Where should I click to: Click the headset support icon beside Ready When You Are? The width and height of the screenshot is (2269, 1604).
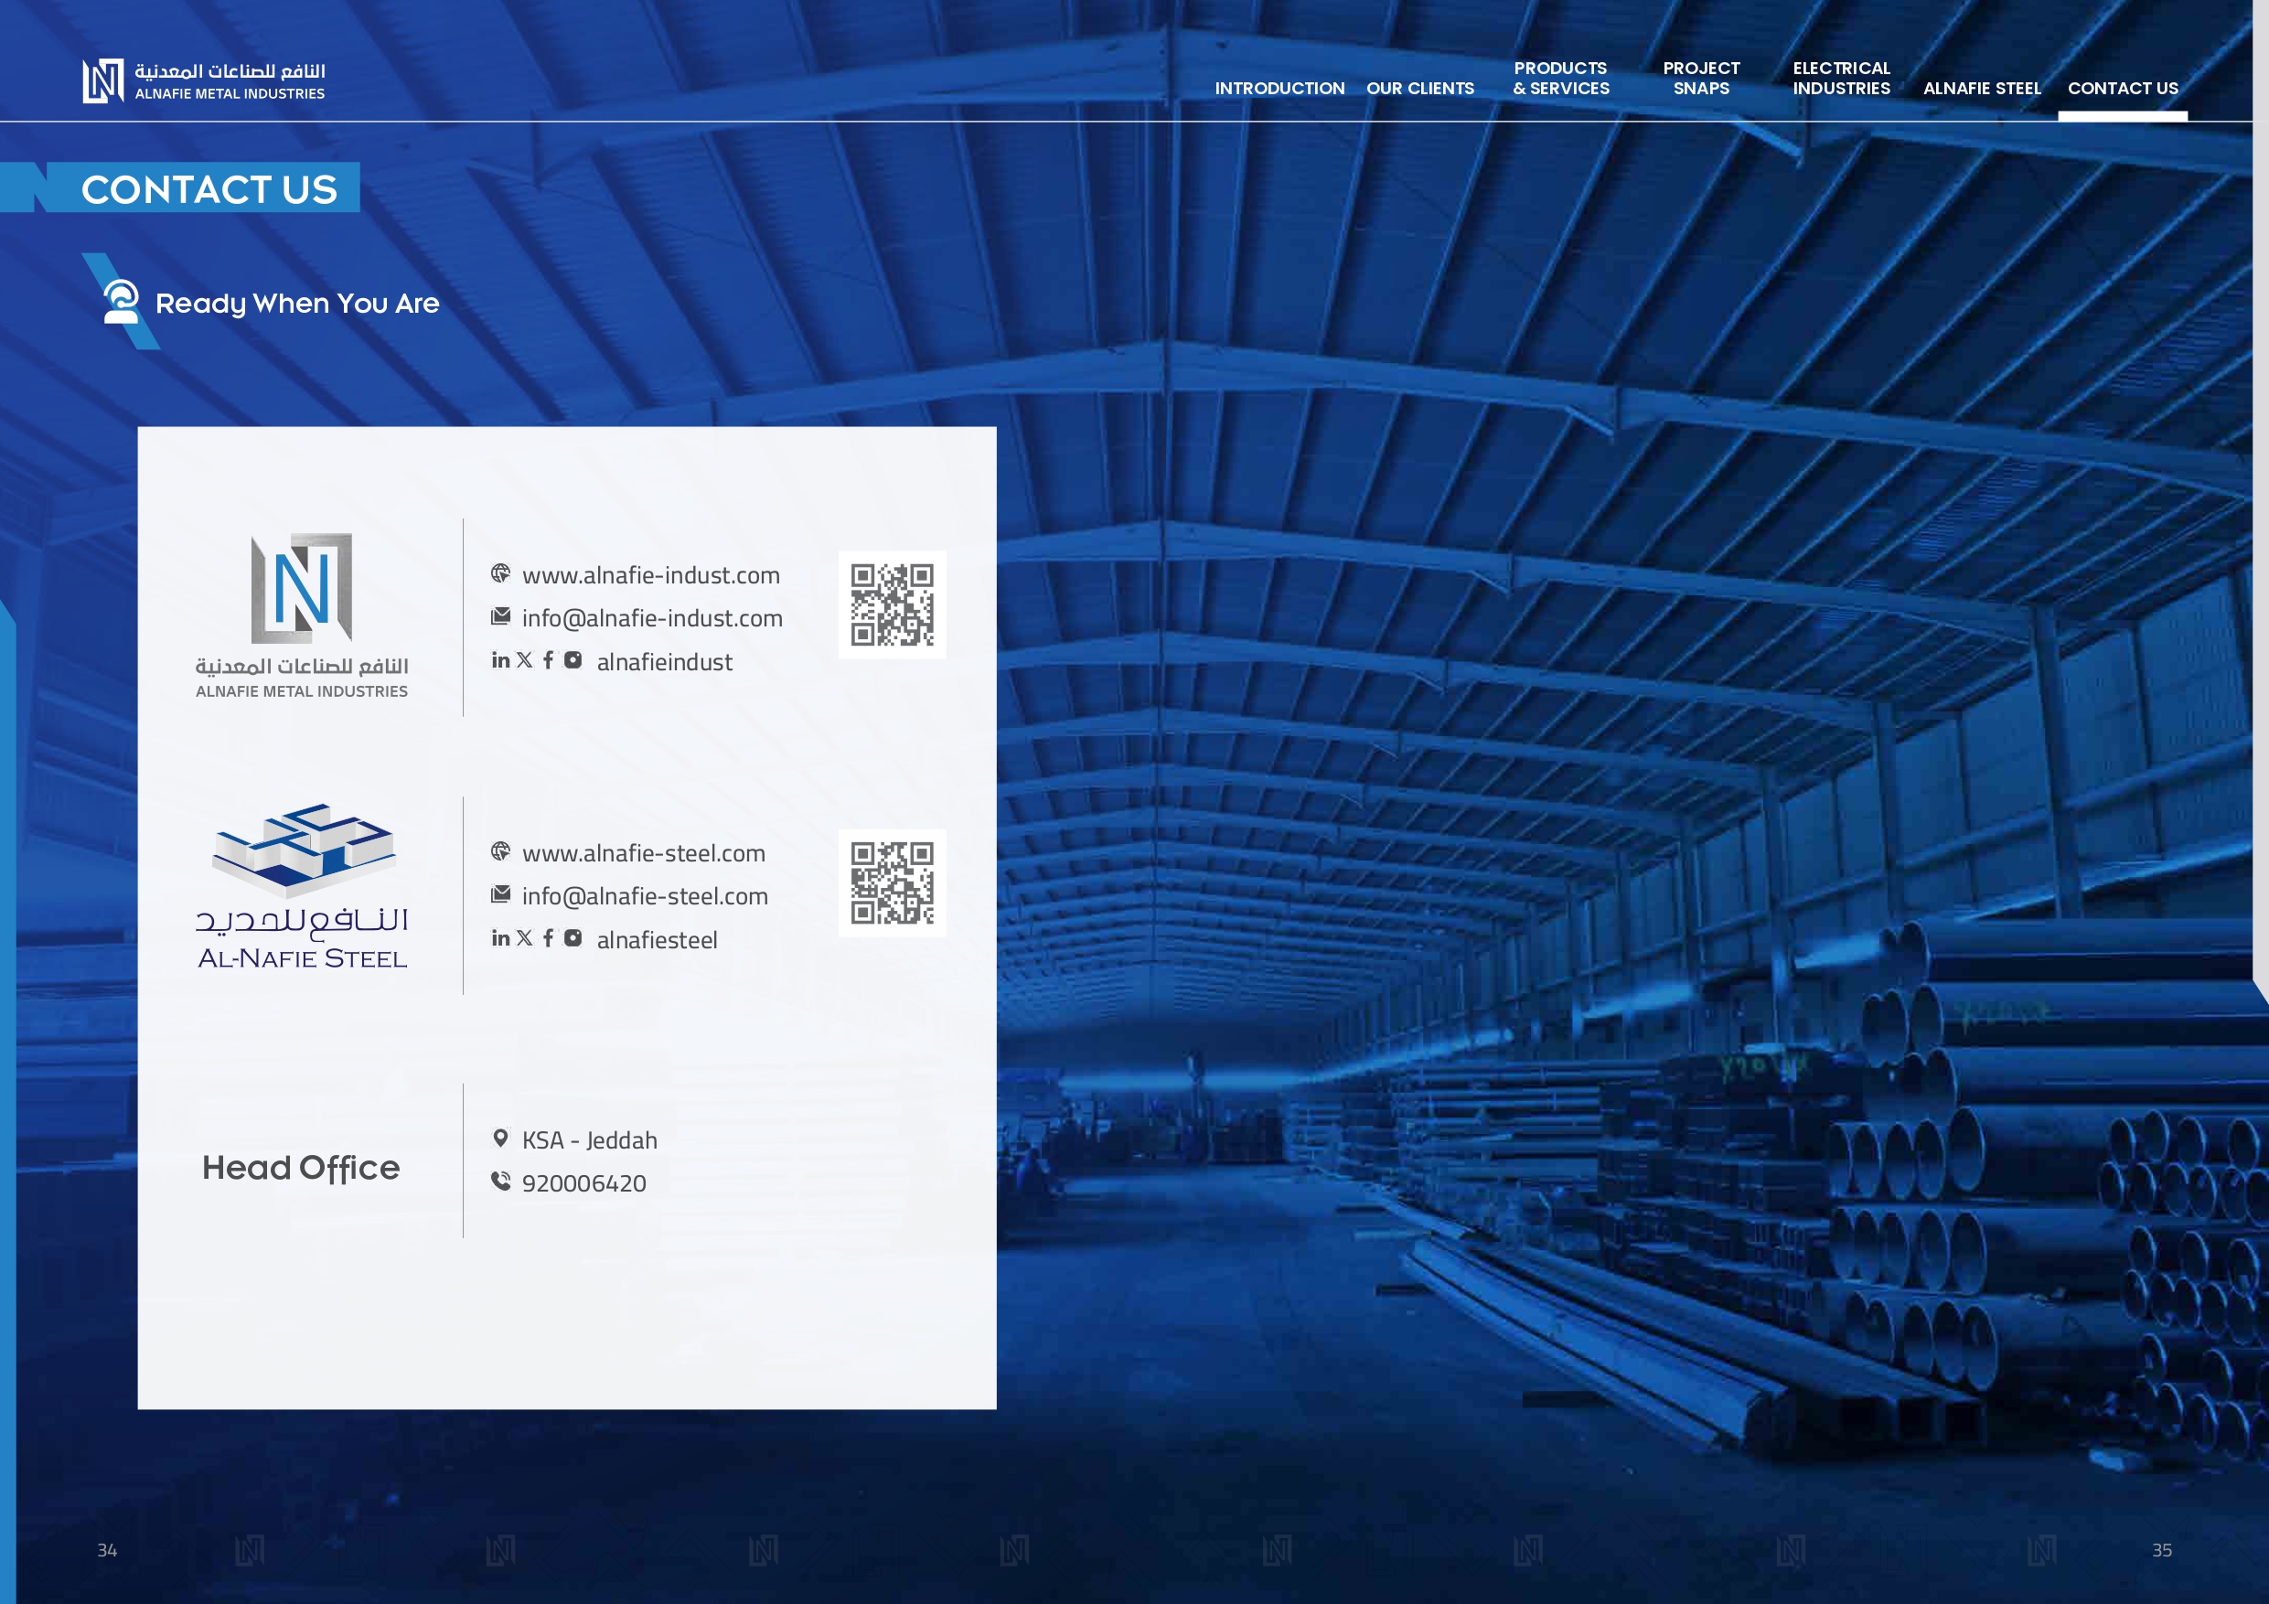tap(122, 302)
